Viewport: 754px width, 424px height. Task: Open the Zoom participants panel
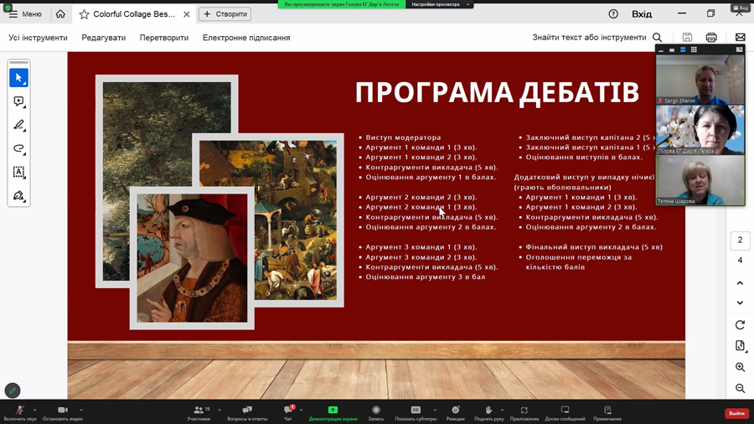point(199,413)
